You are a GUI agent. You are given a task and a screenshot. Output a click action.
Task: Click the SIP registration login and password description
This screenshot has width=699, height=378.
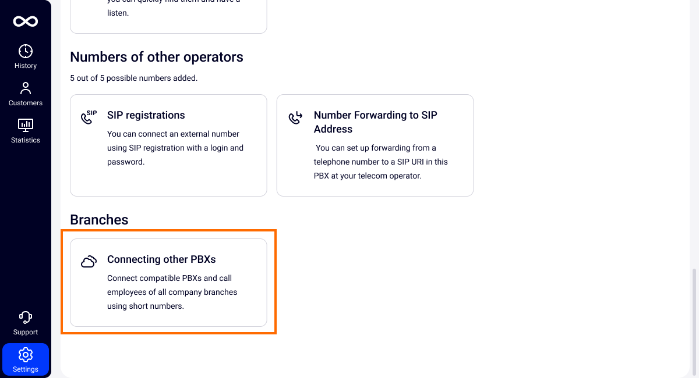(x=175, y=148)
